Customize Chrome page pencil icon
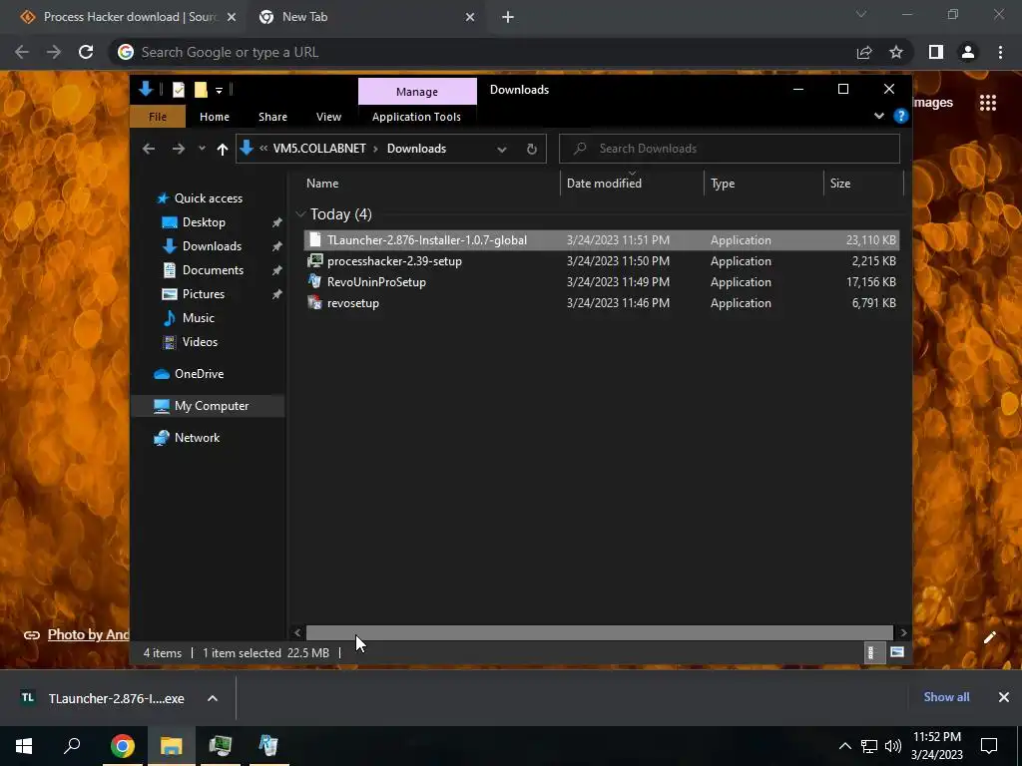 [989, 637]
